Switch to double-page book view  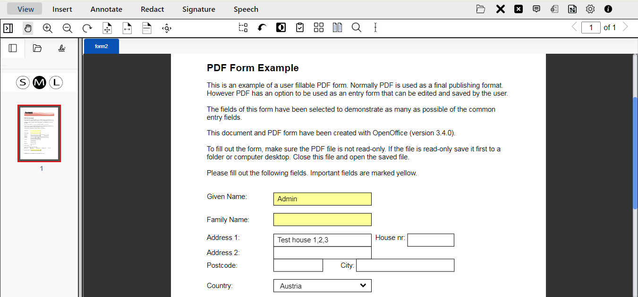[x=337, y=27]
